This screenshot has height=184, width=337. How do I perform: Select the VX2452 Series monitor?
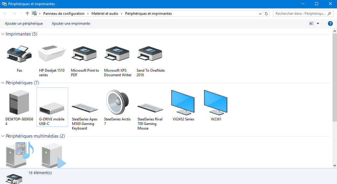183,103
